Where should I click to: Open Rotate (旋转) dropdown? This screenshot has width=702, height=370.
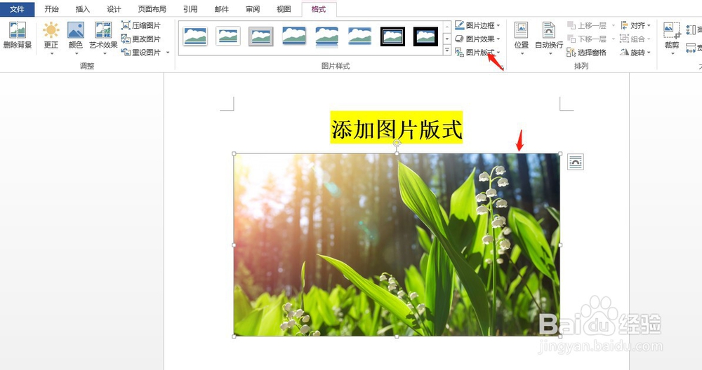click(635, 53)
